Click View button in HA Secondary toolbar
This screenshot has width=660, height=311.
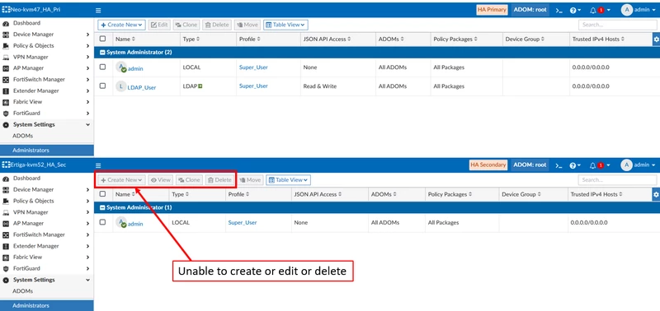point(160,180)
